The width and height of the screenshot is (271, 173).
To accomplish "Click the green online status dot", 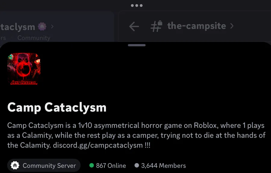I will [x=92, y=166].
